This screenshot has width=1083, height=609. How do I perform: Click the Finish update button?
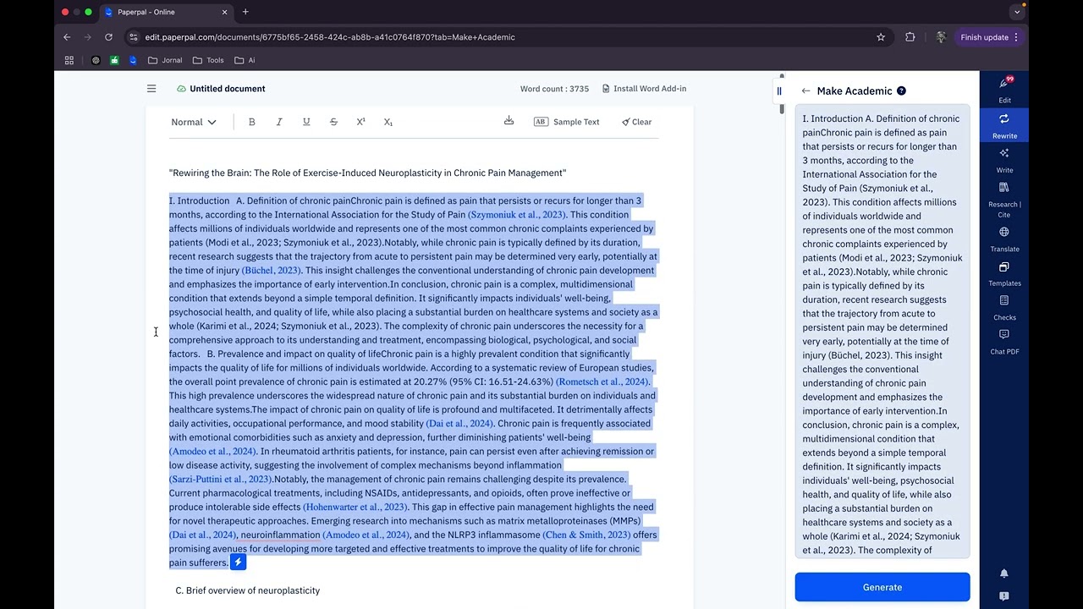click(x=989, y=37)
